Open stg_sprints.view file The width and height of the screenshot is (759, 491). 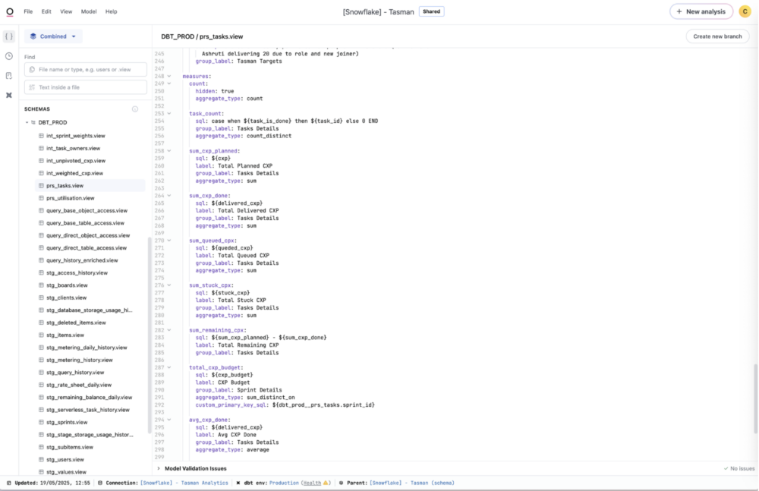(65, 422)
